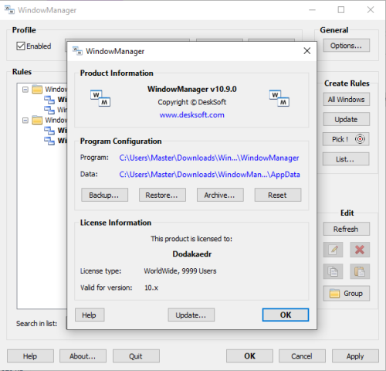Select last window rule icon in Rules tree
This screenshot has width=386, height=371.
[49, 141]
